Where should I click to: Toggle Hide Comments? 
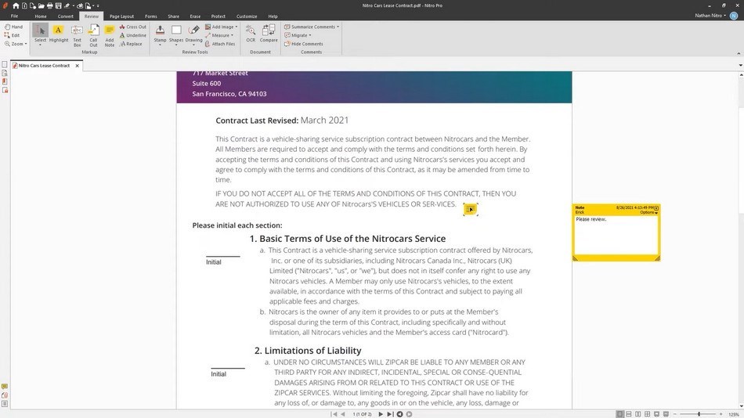point(304,44)
